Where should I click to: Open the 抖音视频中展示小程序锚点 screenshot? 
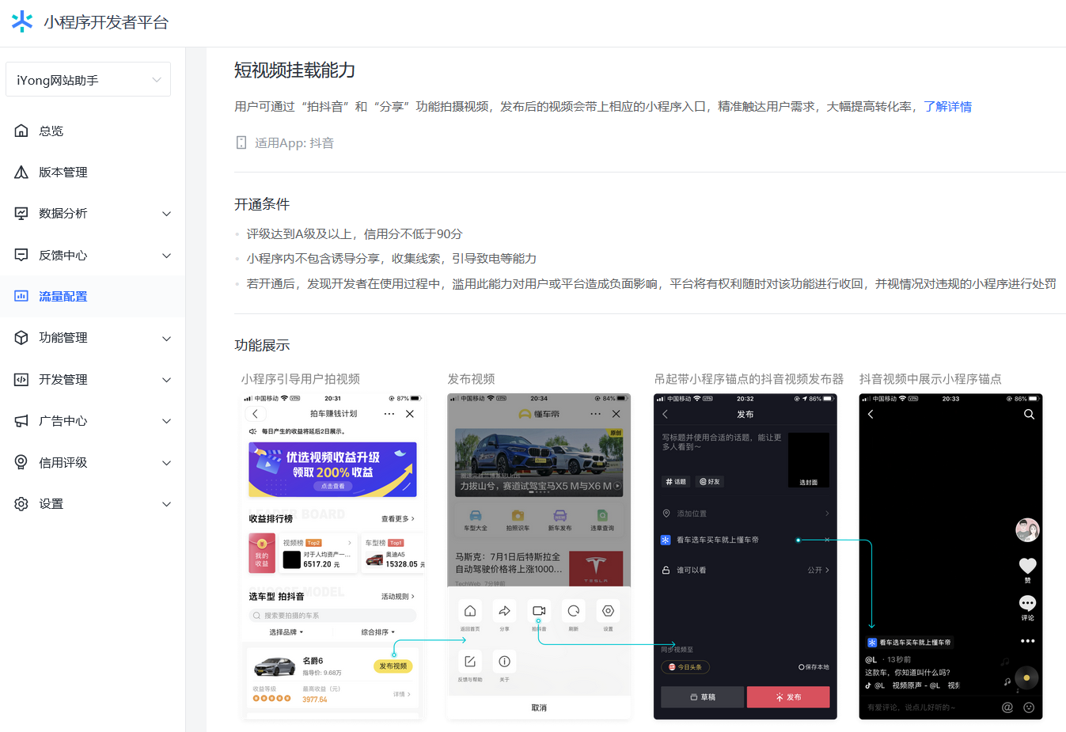coord(950,556)
